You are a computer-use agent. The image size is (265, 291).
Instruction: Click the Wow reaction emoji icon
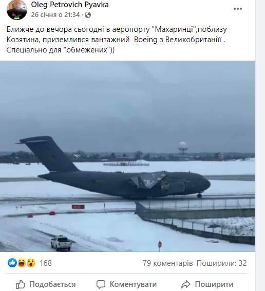coord(31,263)
